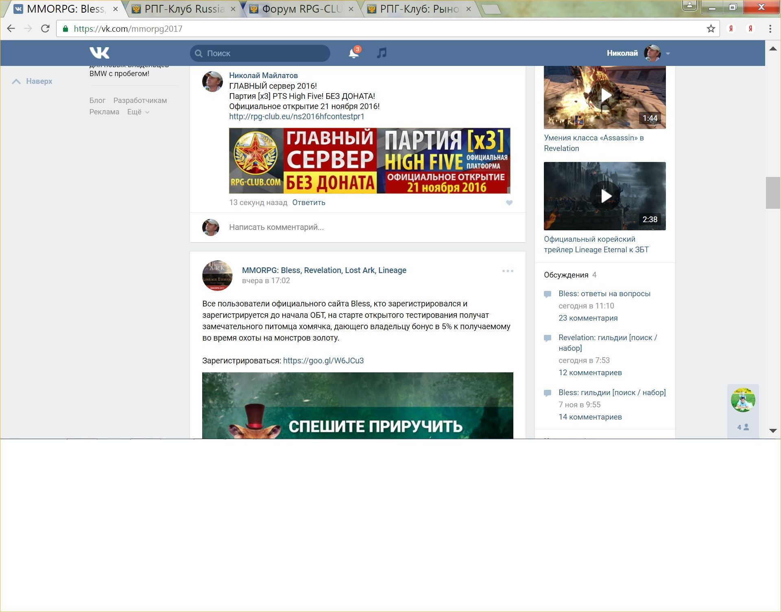This screenshot has height=612, width=781.
Task: Open 12 комментариев link
Action: point(590,373)
